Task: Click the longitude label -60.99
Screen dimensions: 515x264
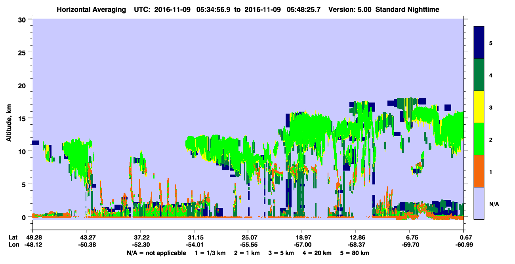Action: [x=463, y=245]
